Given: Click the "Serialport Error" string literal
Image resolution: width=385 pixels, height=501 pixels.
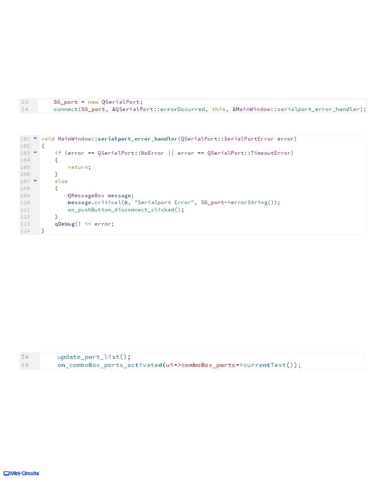Looking at the screenshot, I should [x=165, y=202].
